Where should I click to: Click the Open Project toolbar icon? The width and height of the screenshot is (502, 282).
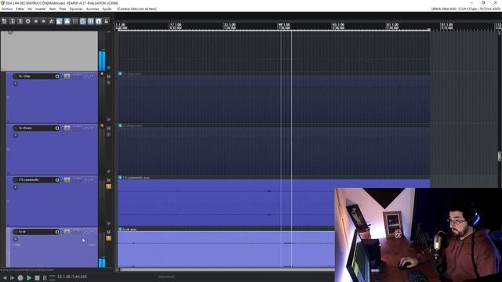pyautogui.click(x=13, y=21)
